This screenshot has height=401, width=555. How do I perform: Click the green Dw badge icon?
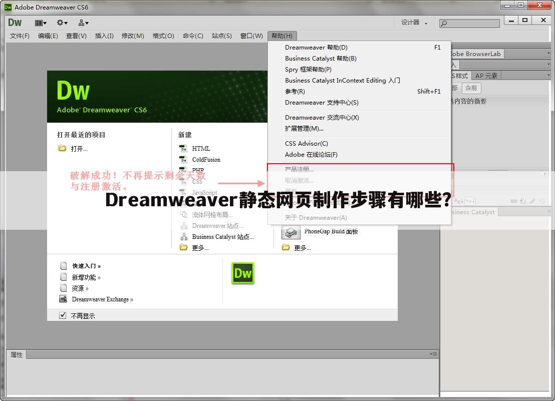point(243,273)
